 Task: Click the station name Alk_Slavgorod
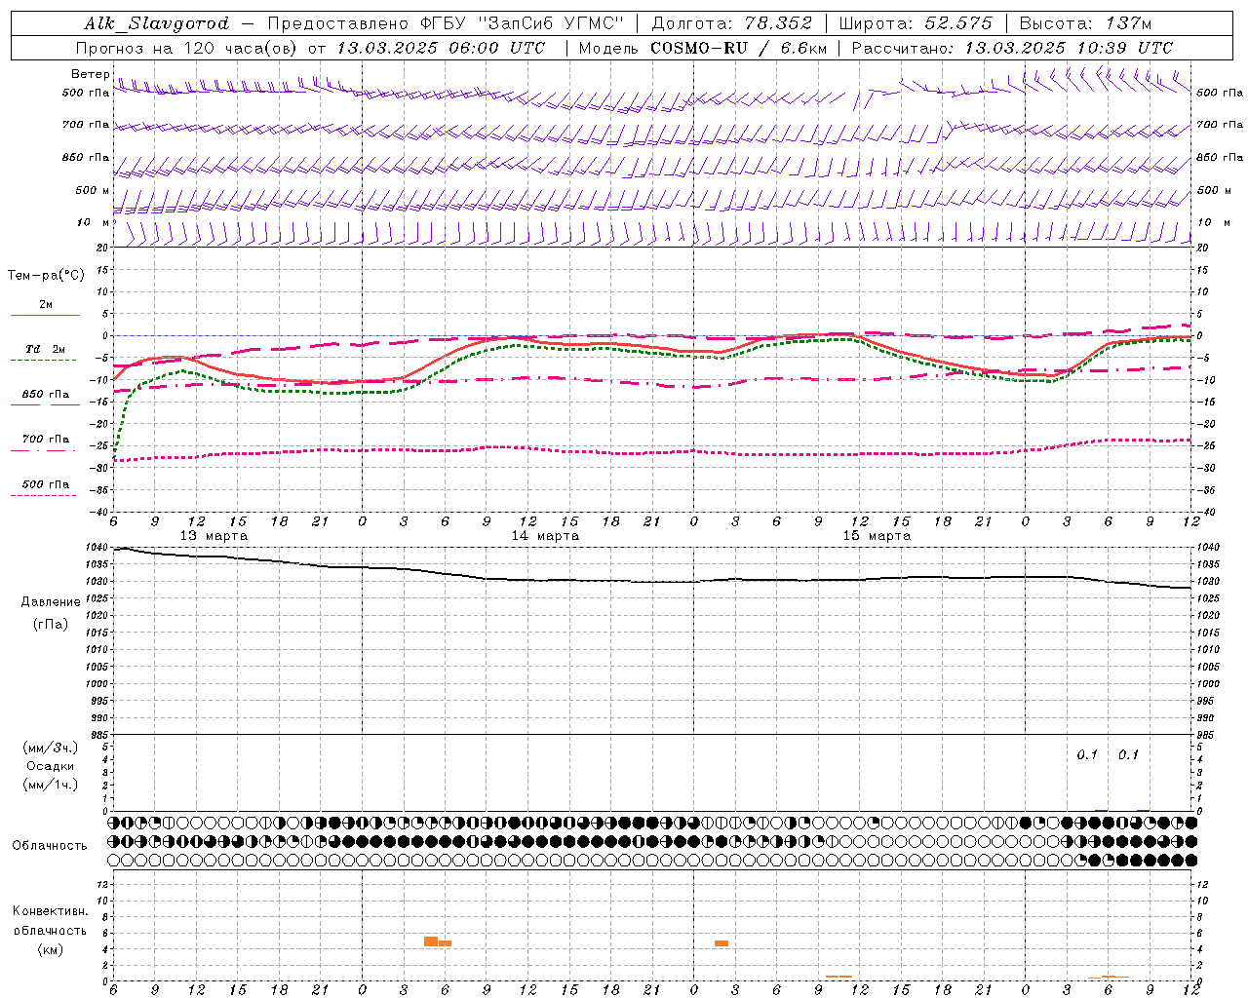coord(157,23)
